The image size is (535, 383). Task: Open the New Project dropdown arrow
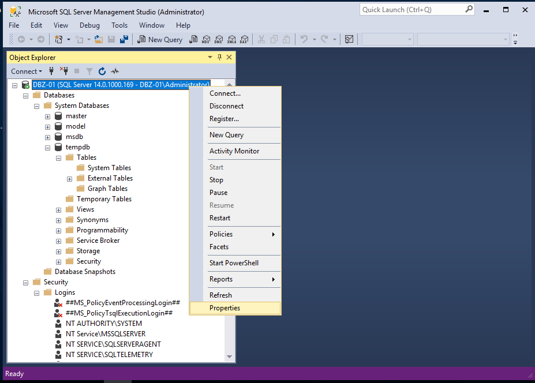69,40
